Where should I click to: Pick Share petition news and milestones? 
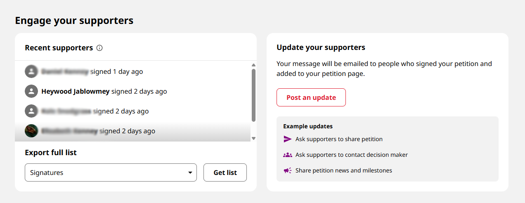(x=343, y=170)
